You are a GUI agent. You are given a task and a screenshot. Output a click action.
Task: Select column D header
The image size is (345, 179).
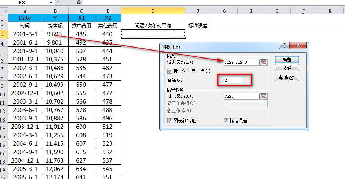point(108,11)
